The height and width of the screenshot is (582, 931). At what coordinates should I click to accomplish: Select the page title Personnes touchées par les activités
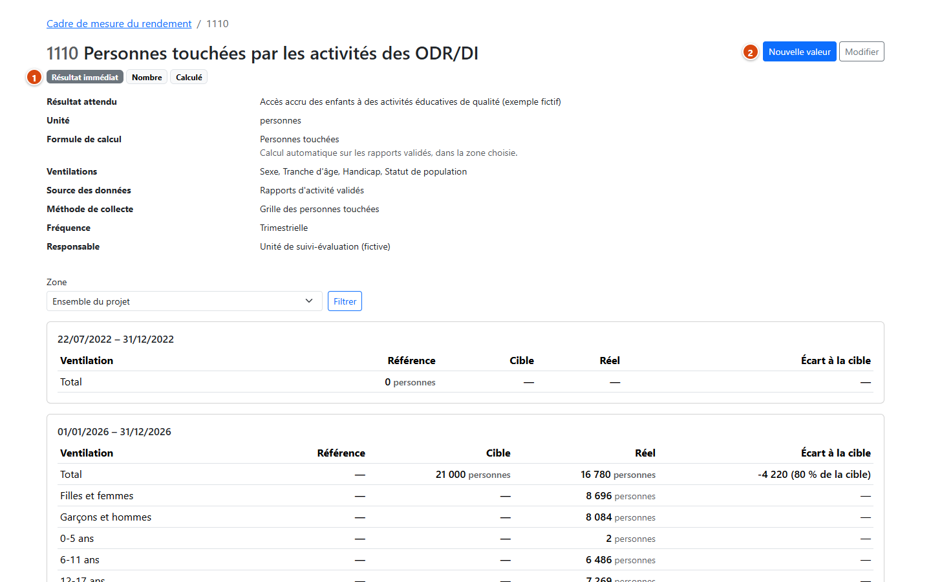tap(262, 53)
